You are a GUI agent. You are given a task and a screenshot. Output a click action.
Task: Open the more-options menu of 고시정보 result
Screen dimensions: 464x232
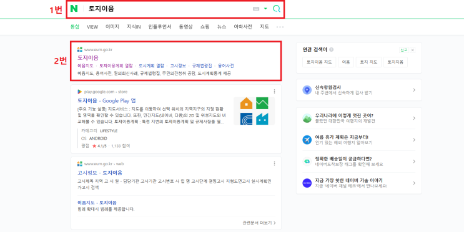click(274, 163)
